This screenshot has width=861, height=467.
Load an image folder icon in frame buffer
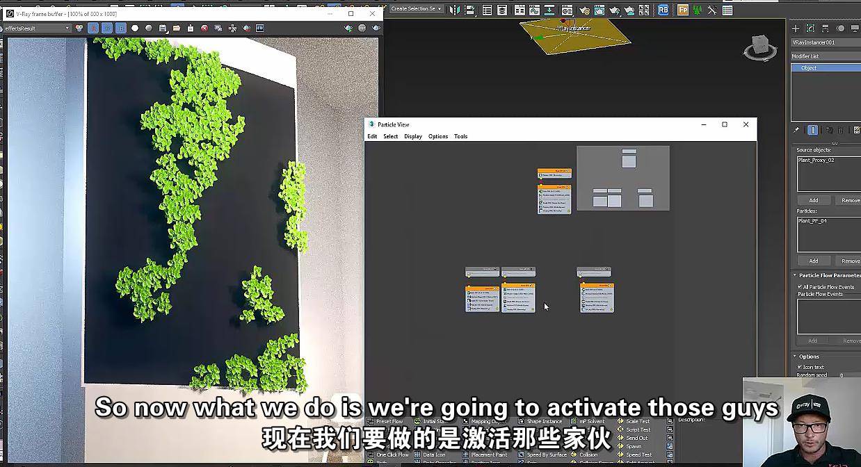[x=177, y=28]
